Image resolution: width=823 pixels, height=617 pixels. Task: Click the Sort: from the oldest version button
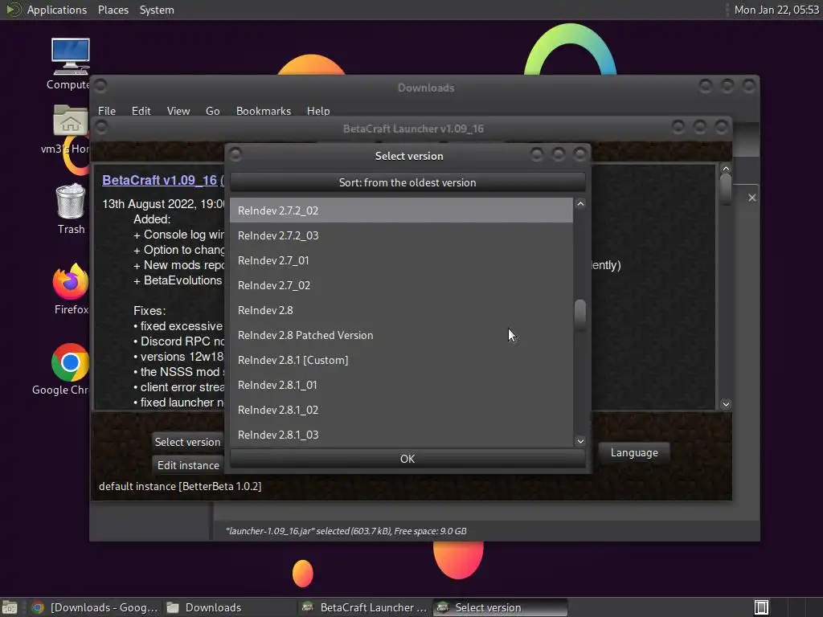[x=407, y=182]
